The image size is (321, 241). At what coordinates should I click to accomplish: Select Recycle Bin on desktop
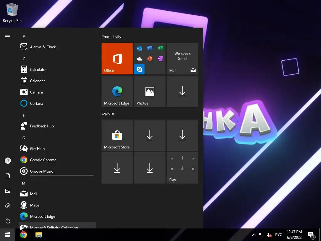[x=12, y=13]
